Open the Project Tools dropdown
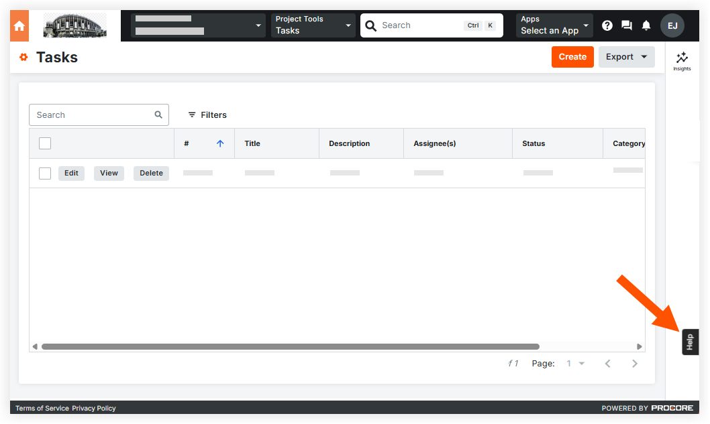This screenshot has height=424, width=710. tap(313, 25)
